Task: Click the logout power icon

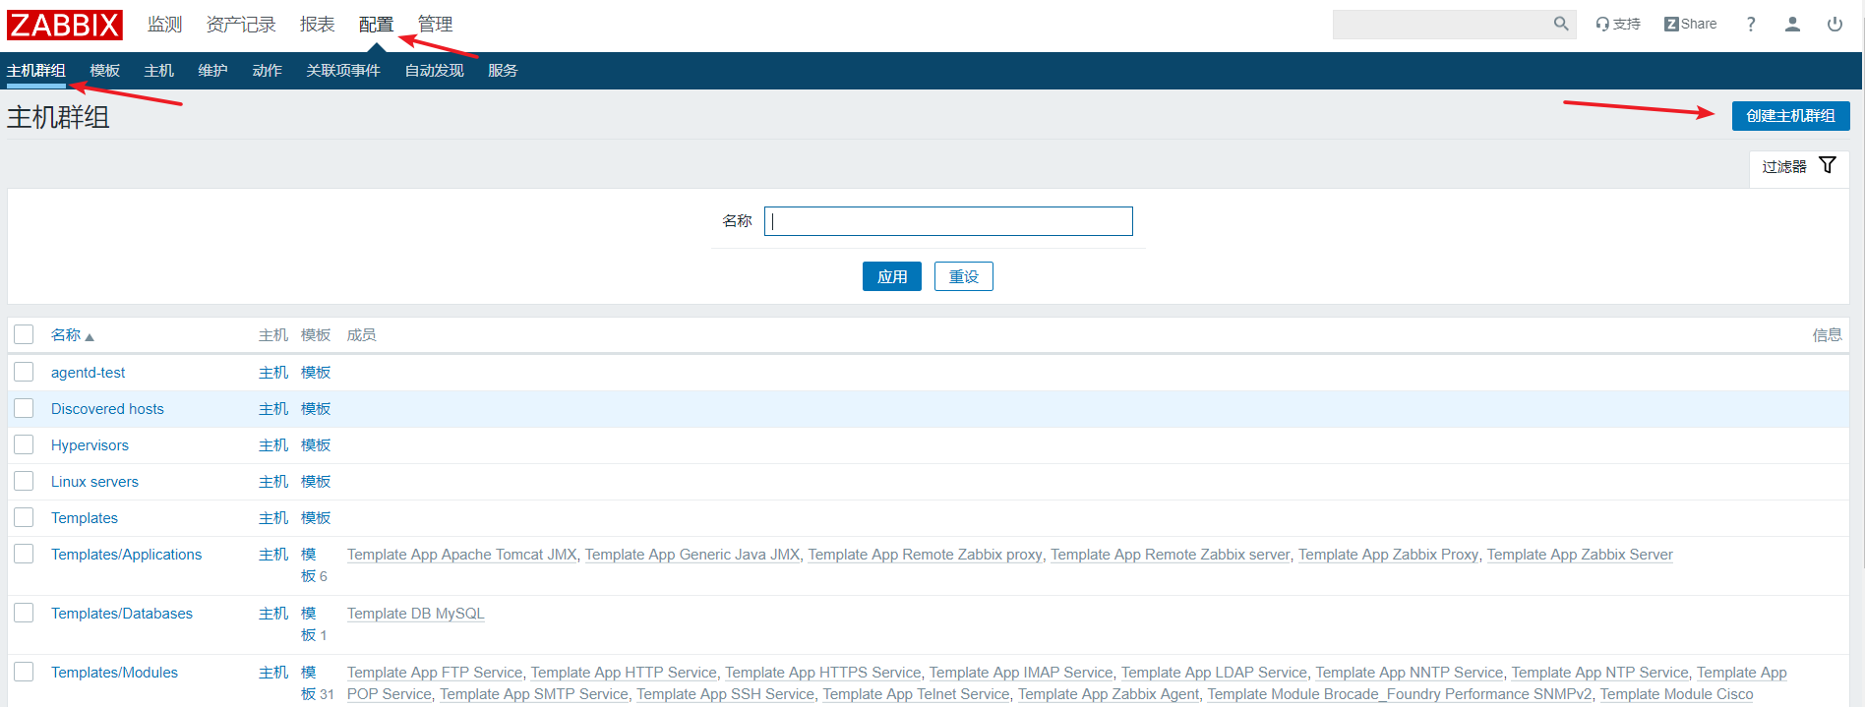Action: [1835, 25]
